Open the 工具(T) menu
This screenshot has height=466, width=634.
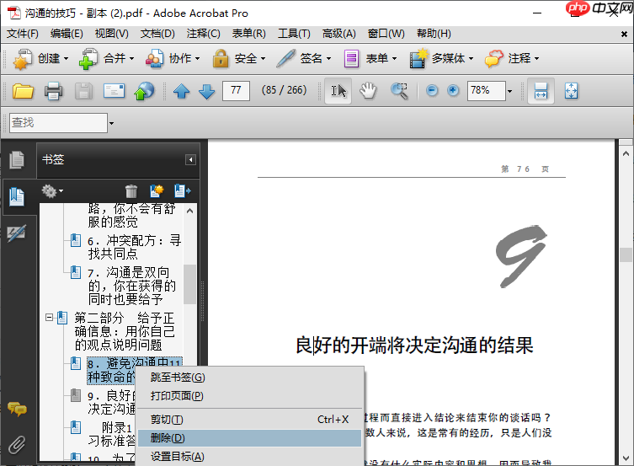tap(294, 34)
